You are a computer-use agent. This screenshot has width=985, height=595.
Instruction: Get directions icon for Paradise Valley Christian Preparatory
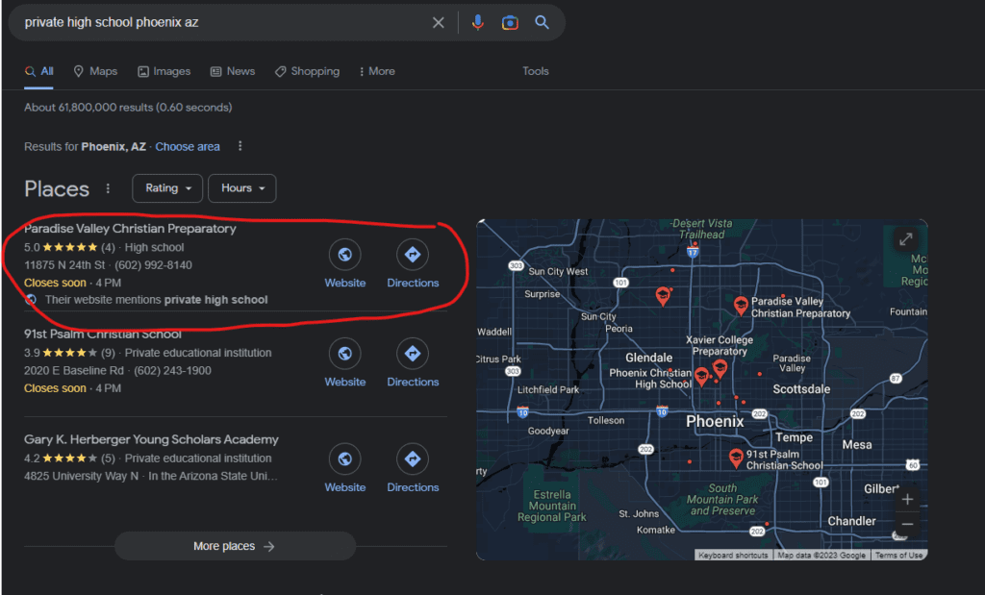[413, 254]
